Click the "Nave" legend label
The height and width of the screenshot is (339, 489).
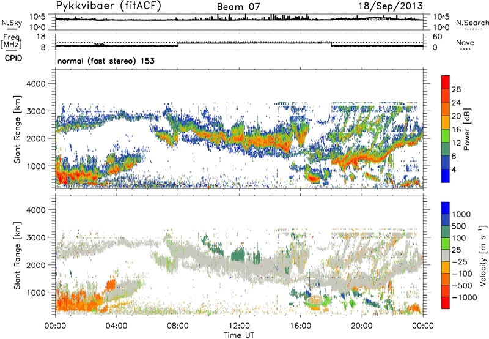pos(465,42)
